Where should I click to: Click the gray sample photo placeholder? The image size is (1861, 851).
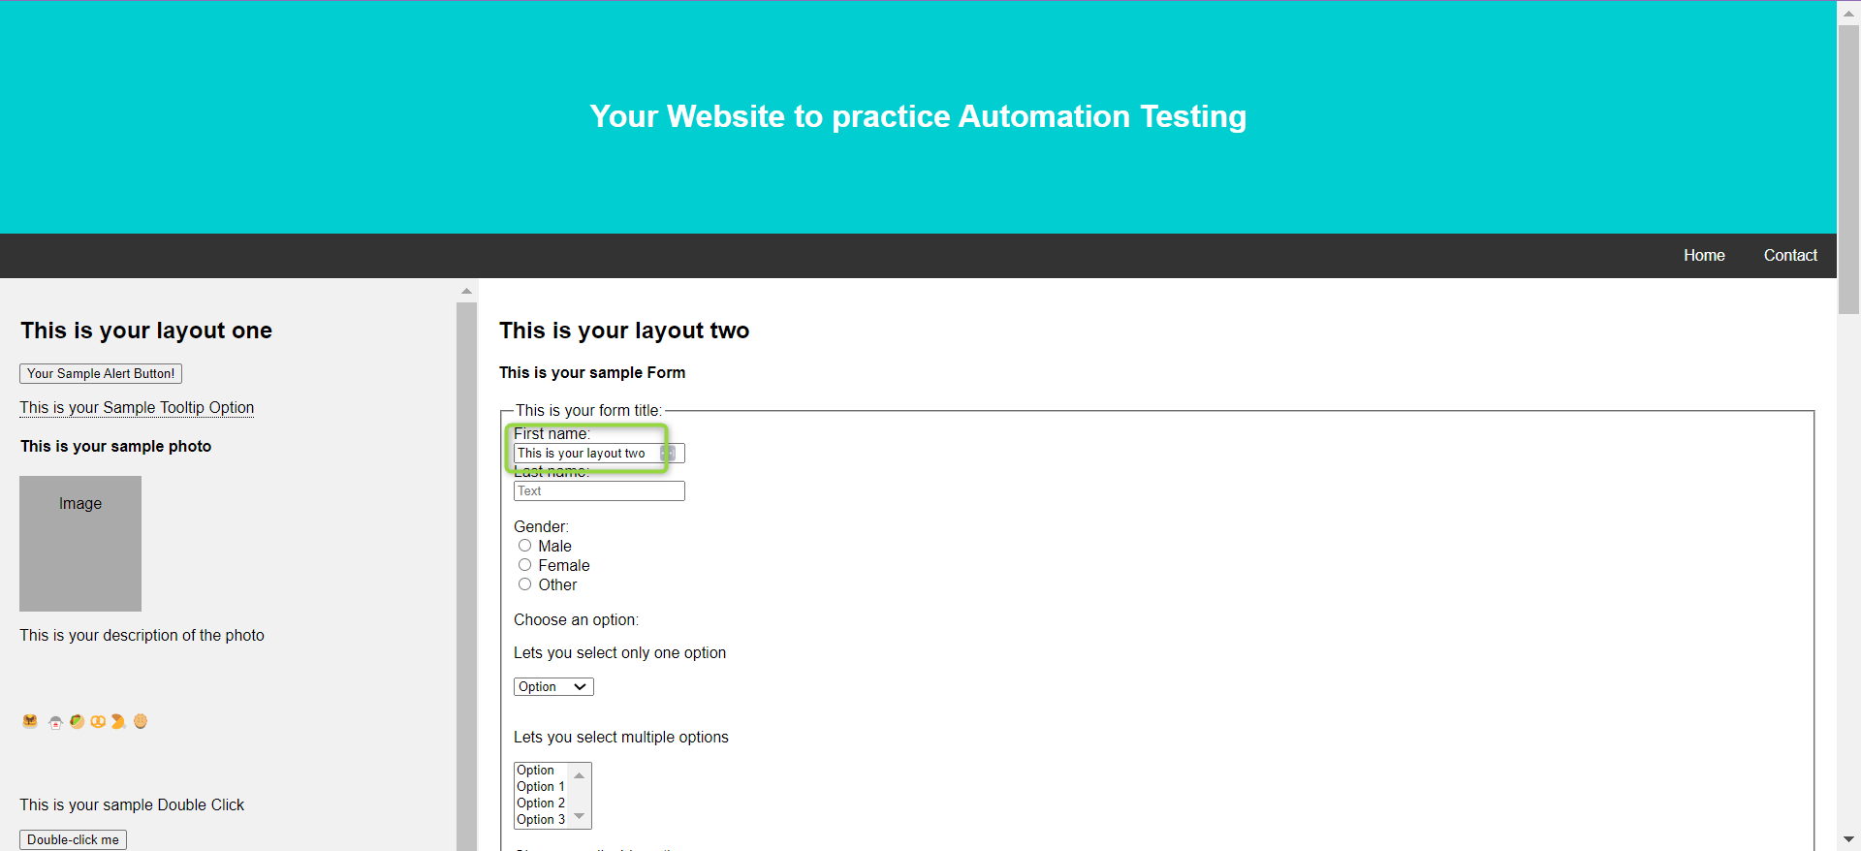pyautogui.click(x=80, y=543)
